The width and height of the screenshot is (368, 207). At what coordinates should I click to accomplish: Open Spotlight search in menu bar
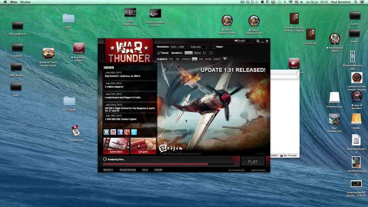356,2
